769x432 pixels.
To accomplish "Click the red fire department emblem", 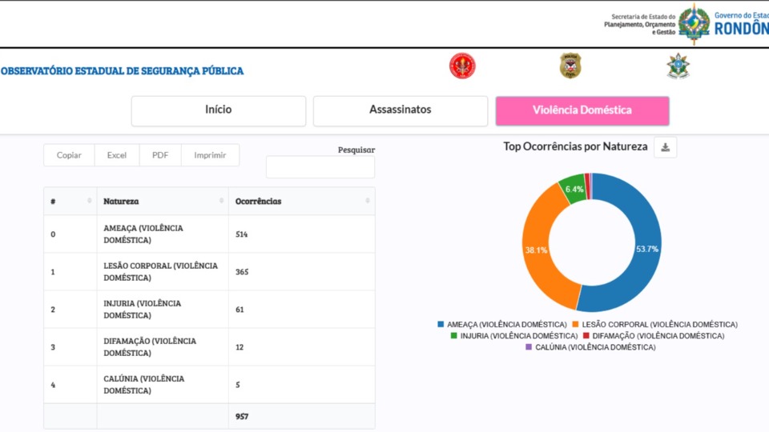I will (462, 66).
